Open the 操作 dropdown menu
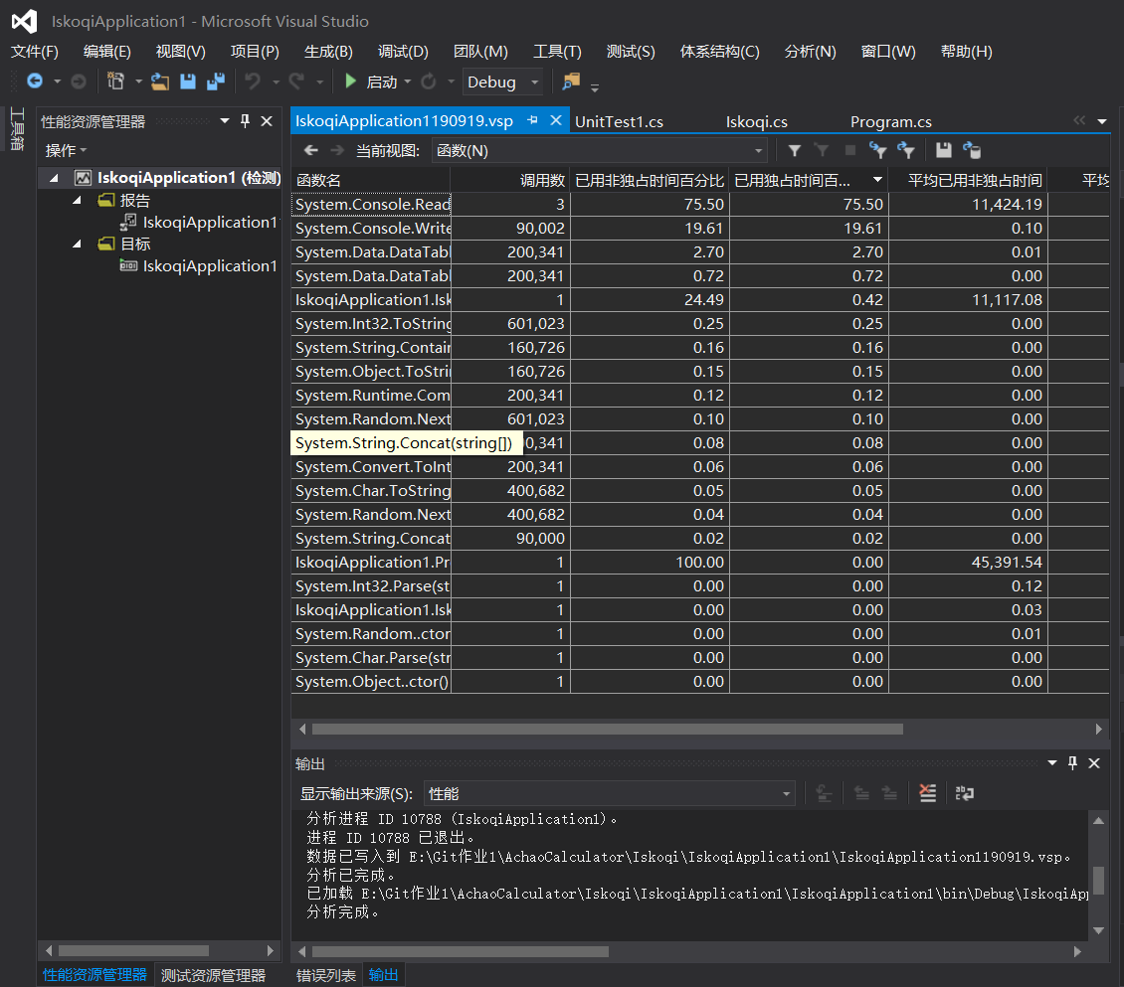This screenshot has height=987, width=1124. (66, 150)
